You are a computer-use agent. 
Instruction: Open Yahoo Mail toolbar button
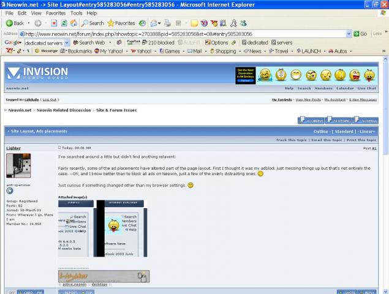click(195, 51)
